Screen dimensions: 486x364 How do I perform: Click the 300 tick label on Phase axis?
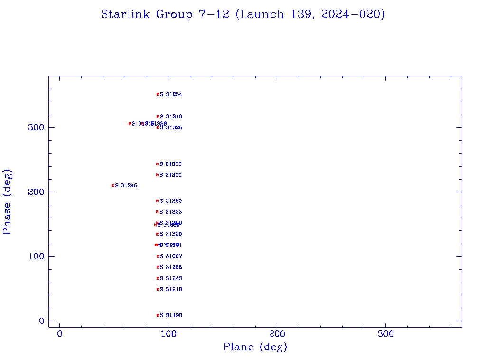36,127
